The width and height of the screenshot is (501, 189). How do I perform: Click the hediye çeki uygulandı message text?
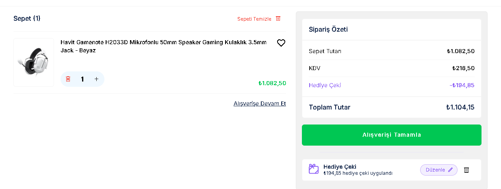[358, 173]
